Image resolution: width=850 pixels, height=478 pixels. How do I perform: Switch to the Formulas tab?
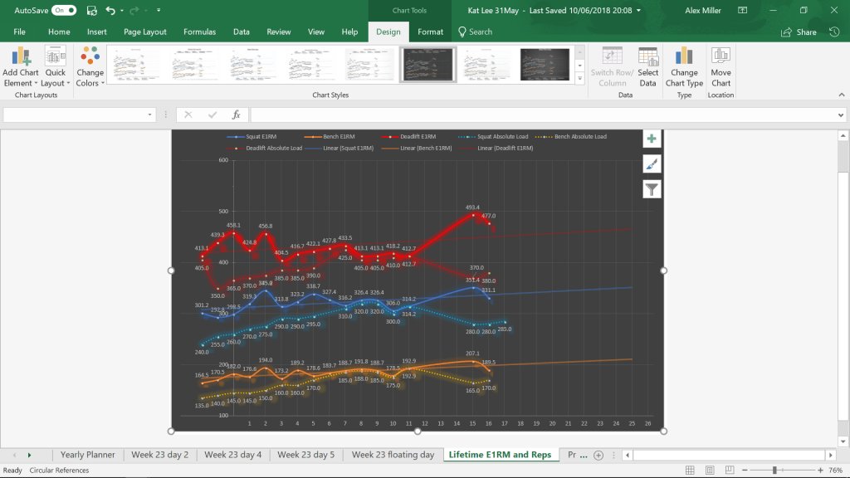pyautogui.click(x=199, y=32)
